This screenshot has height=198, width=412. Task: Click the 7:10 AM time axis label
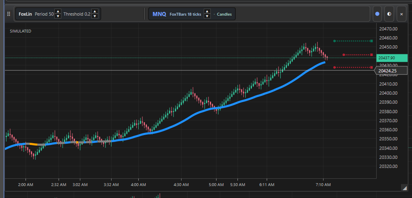323,185
